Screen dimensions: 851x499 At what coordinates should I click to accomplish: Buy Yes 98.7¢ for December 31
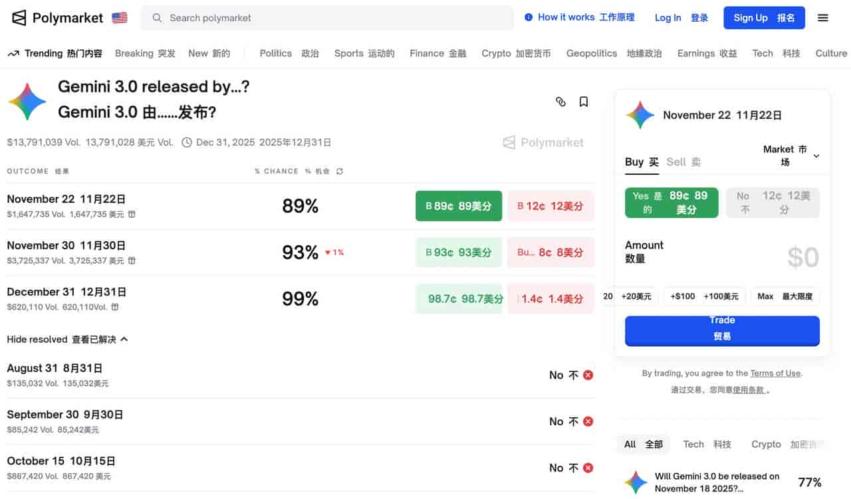[459, 299]
